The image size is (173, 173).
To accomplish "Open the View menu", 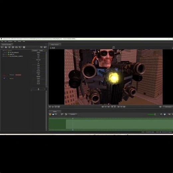I will click(15, 41).
